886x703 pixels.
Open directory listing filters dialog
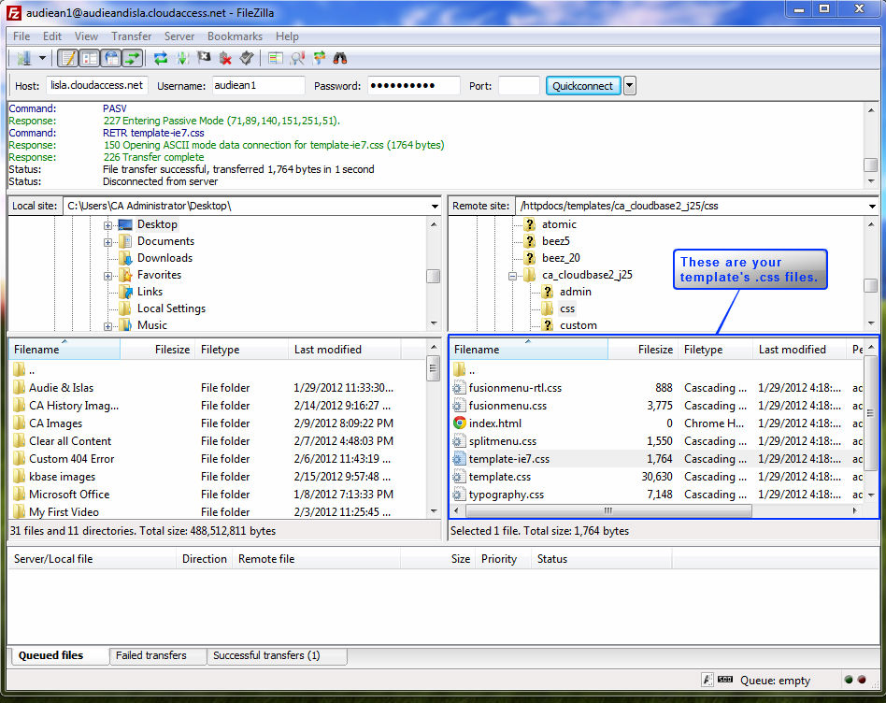[276, 58]
